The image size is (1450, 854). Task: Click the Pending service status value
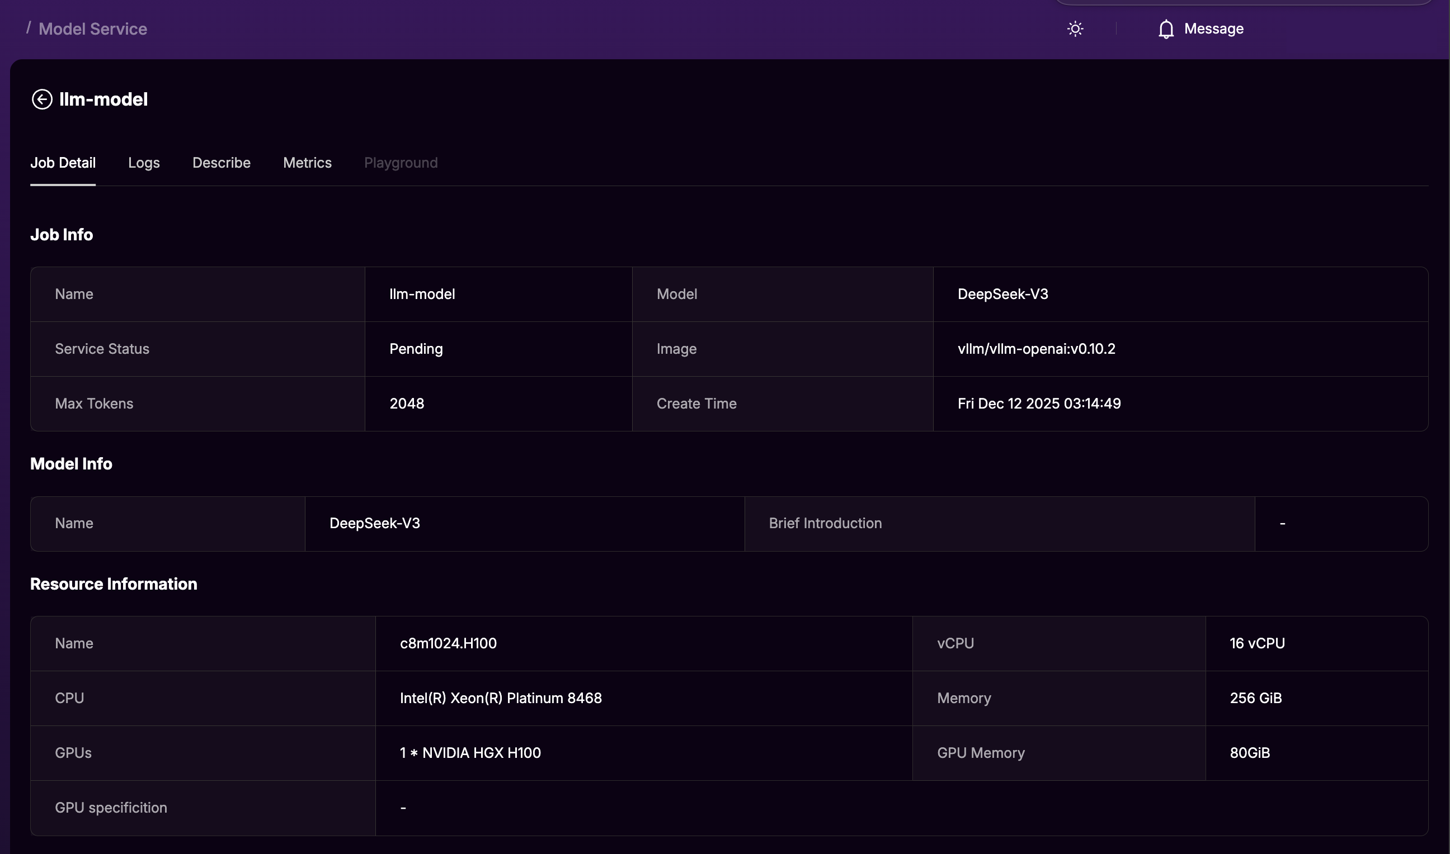[416, 349]
